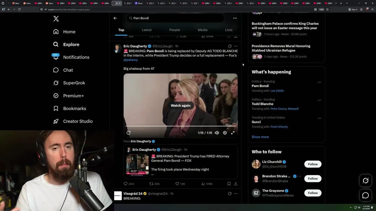
Task: Open more options for Todd Blanche trend
Action: [x=319, y=100]
